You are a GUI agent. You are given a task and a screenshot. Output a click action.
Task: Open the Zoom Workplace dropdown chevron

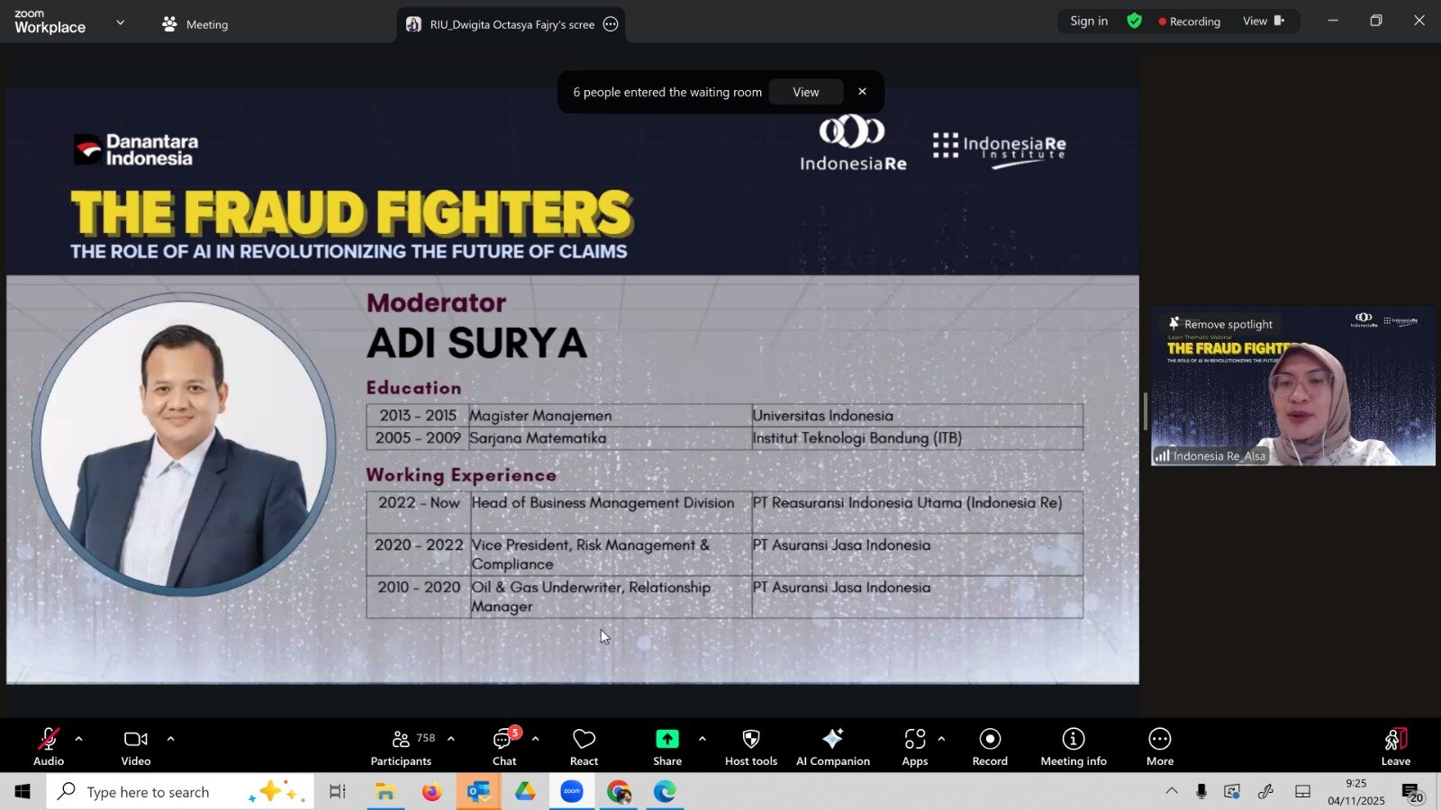[120, 22]
